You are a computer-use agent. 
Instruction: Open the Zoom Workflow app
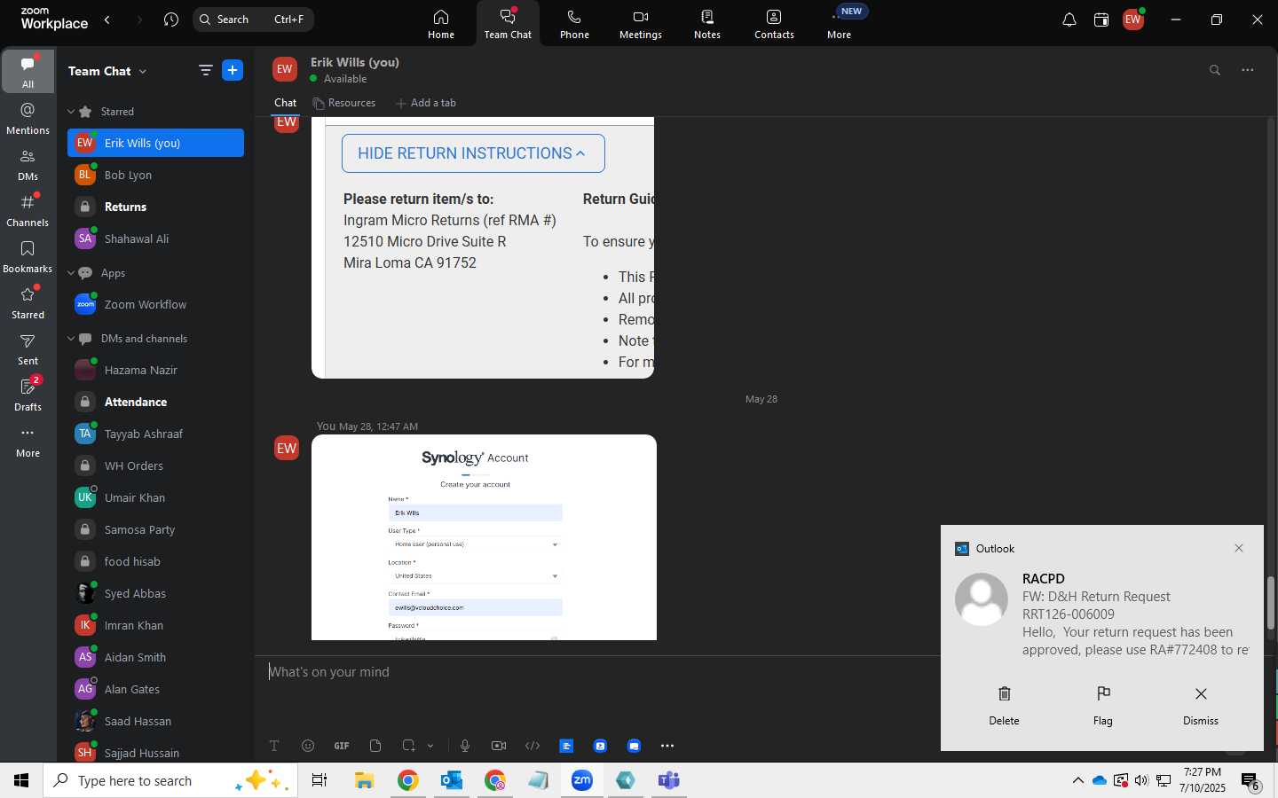(x=155, y=304)
